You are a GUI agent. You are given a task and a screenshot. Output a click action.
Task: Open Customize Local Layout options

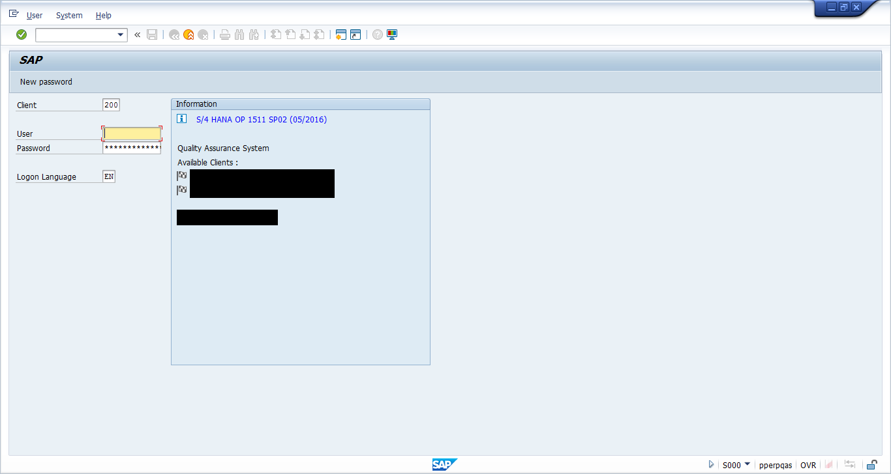[391, 35]
